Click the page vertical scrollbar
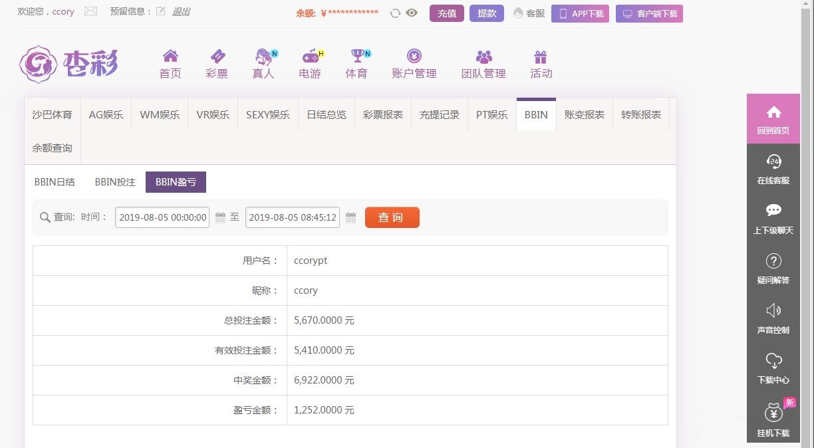 [807, 199]
